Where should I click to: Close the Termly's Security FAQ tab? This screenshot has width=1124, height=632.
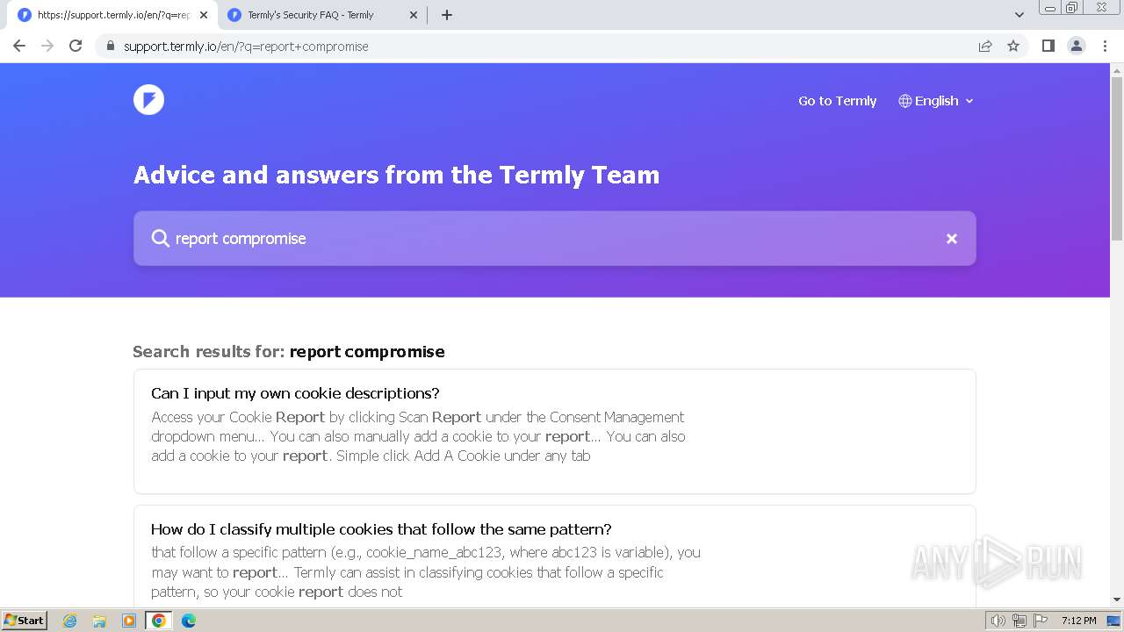414,15
